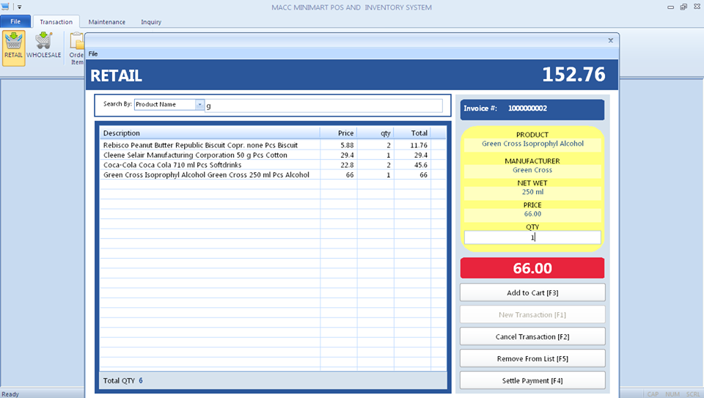Click the 22.8 price cell
This screenshot has width=704, height=398.
click(347, 165)
